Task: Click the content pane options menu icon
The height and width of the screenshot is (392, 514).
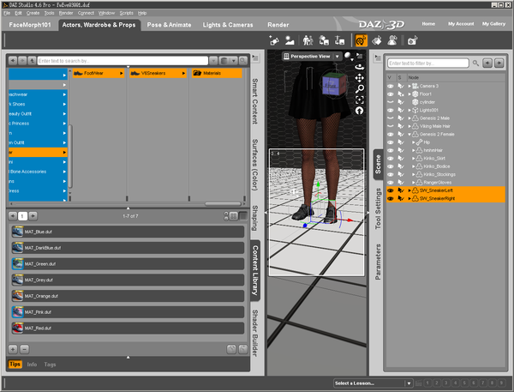Action: [x=255, y=58]
